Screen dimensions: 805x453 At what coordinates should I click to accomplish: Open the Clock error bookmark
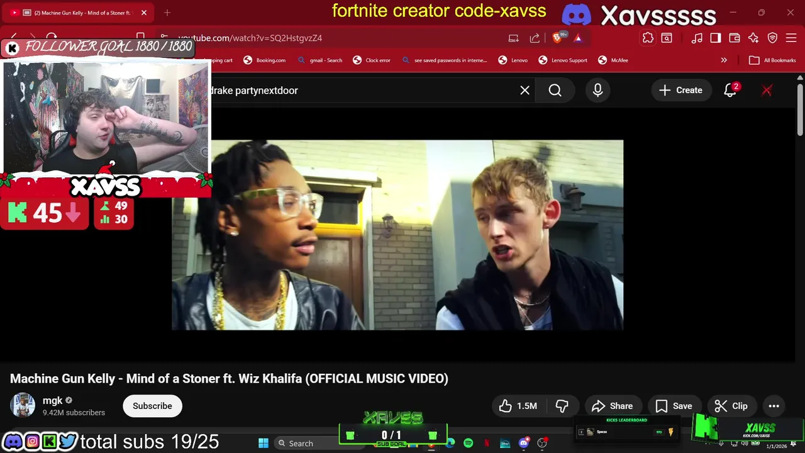pyautogui.click(x=372, y=60)
